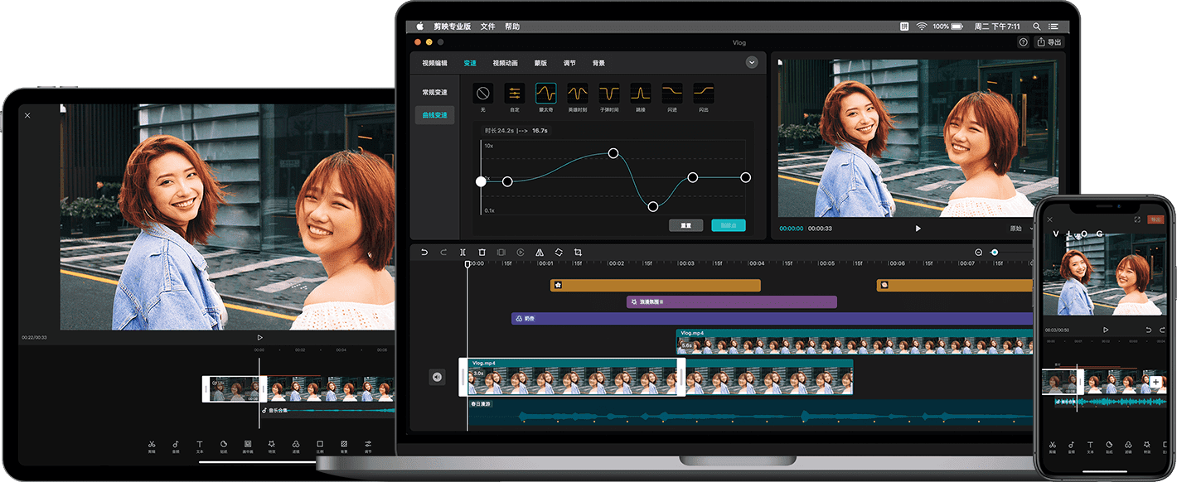Split the clip at the playhead
This screenshot has width=1177, height=482.
(x=463, y=252)
